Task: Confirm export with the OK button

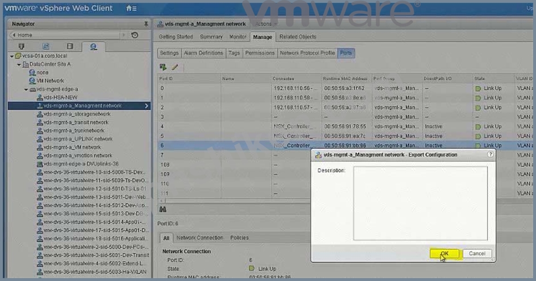Action: [x=444, y=253]
